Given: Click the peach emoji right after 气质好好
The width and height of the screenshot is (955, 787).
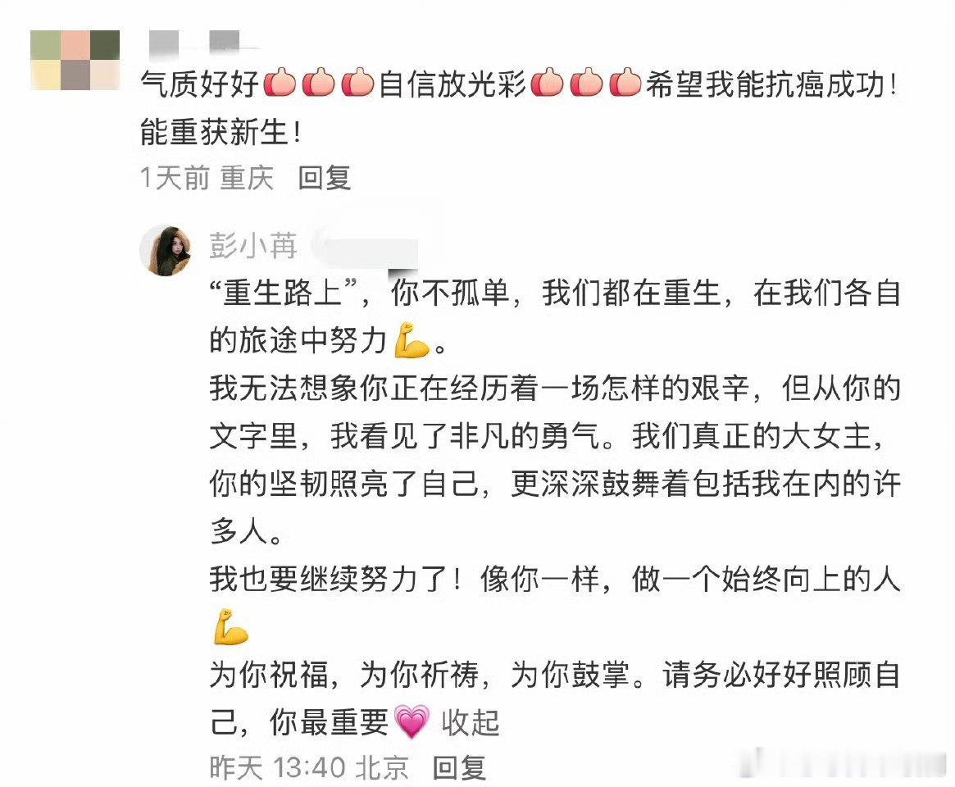Looking at the screenshot, I should [x=280, y=83].
